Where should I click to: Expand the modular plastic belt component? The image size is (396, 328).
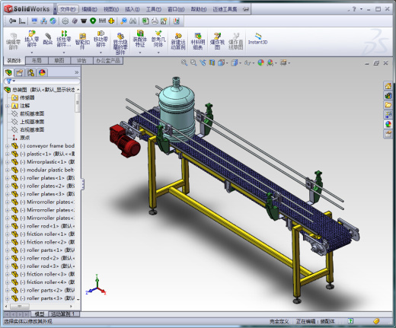point(7,170)
